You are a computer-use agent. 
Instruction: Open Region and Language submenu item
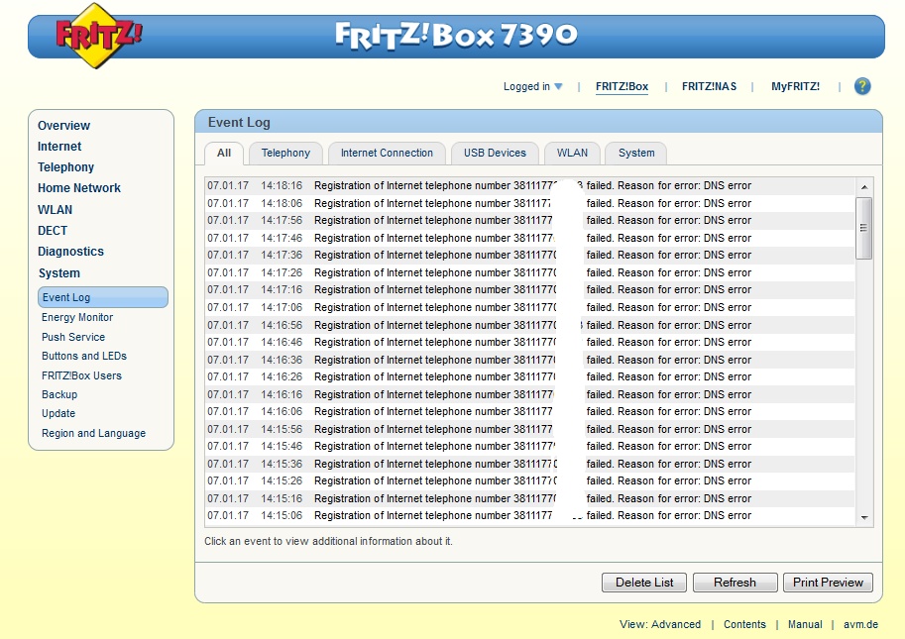(93, 433)
